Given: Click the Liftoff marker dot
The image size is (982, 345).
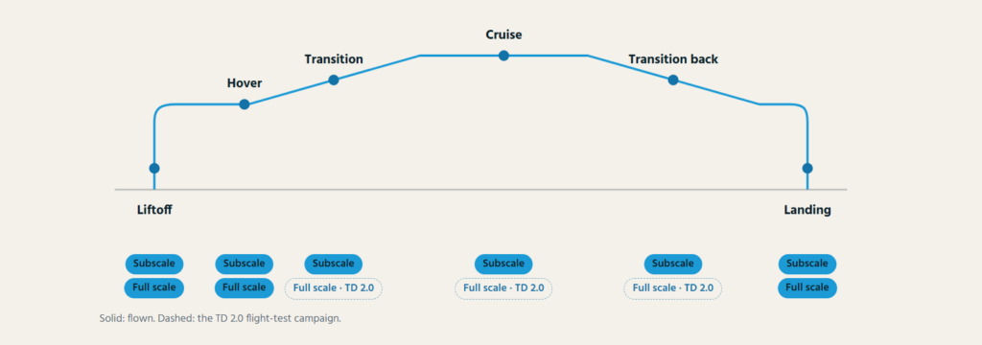Looking at the screenshot, I should pos(154,168).
